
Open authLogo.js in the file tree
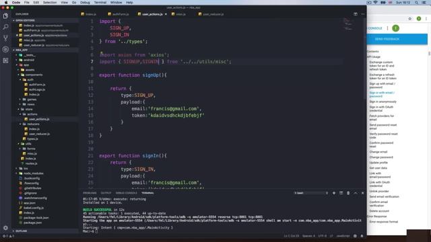37,89
